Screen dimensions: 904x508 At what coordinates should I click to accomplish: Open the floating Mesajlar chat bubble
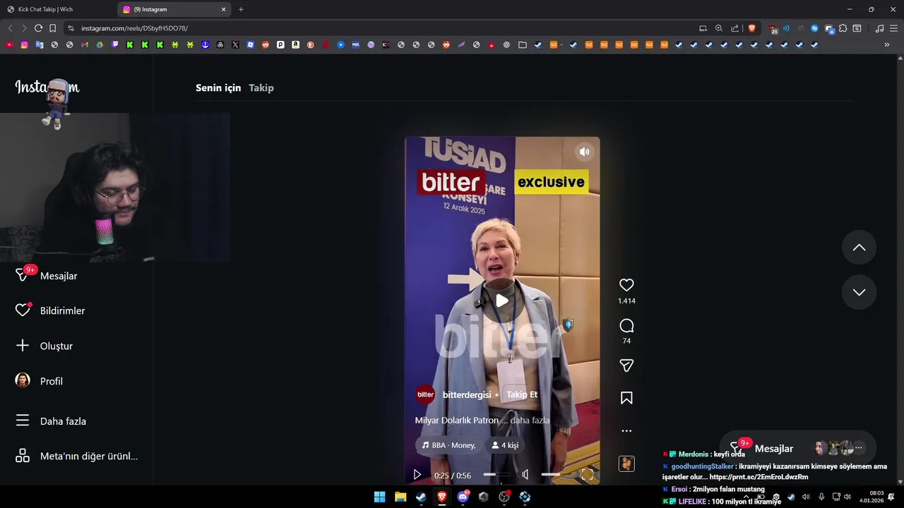798,449
